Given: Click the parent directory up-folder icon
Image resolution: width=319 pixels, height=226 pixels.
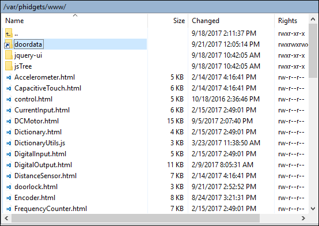Looking at the screenshot, I should [9, 33].
